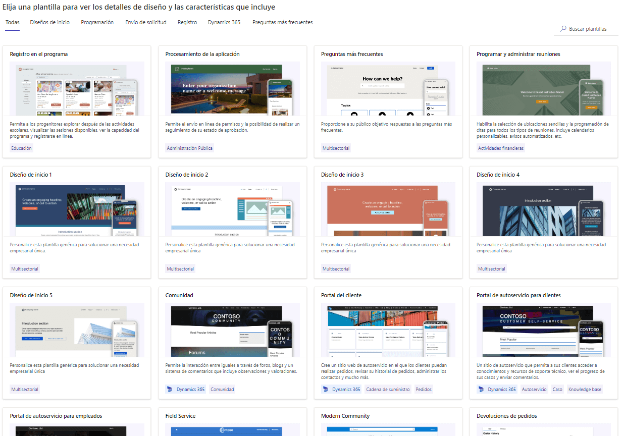Open the Diseños de inicio tab
623x436 pixels.
[x=50, y=22]
